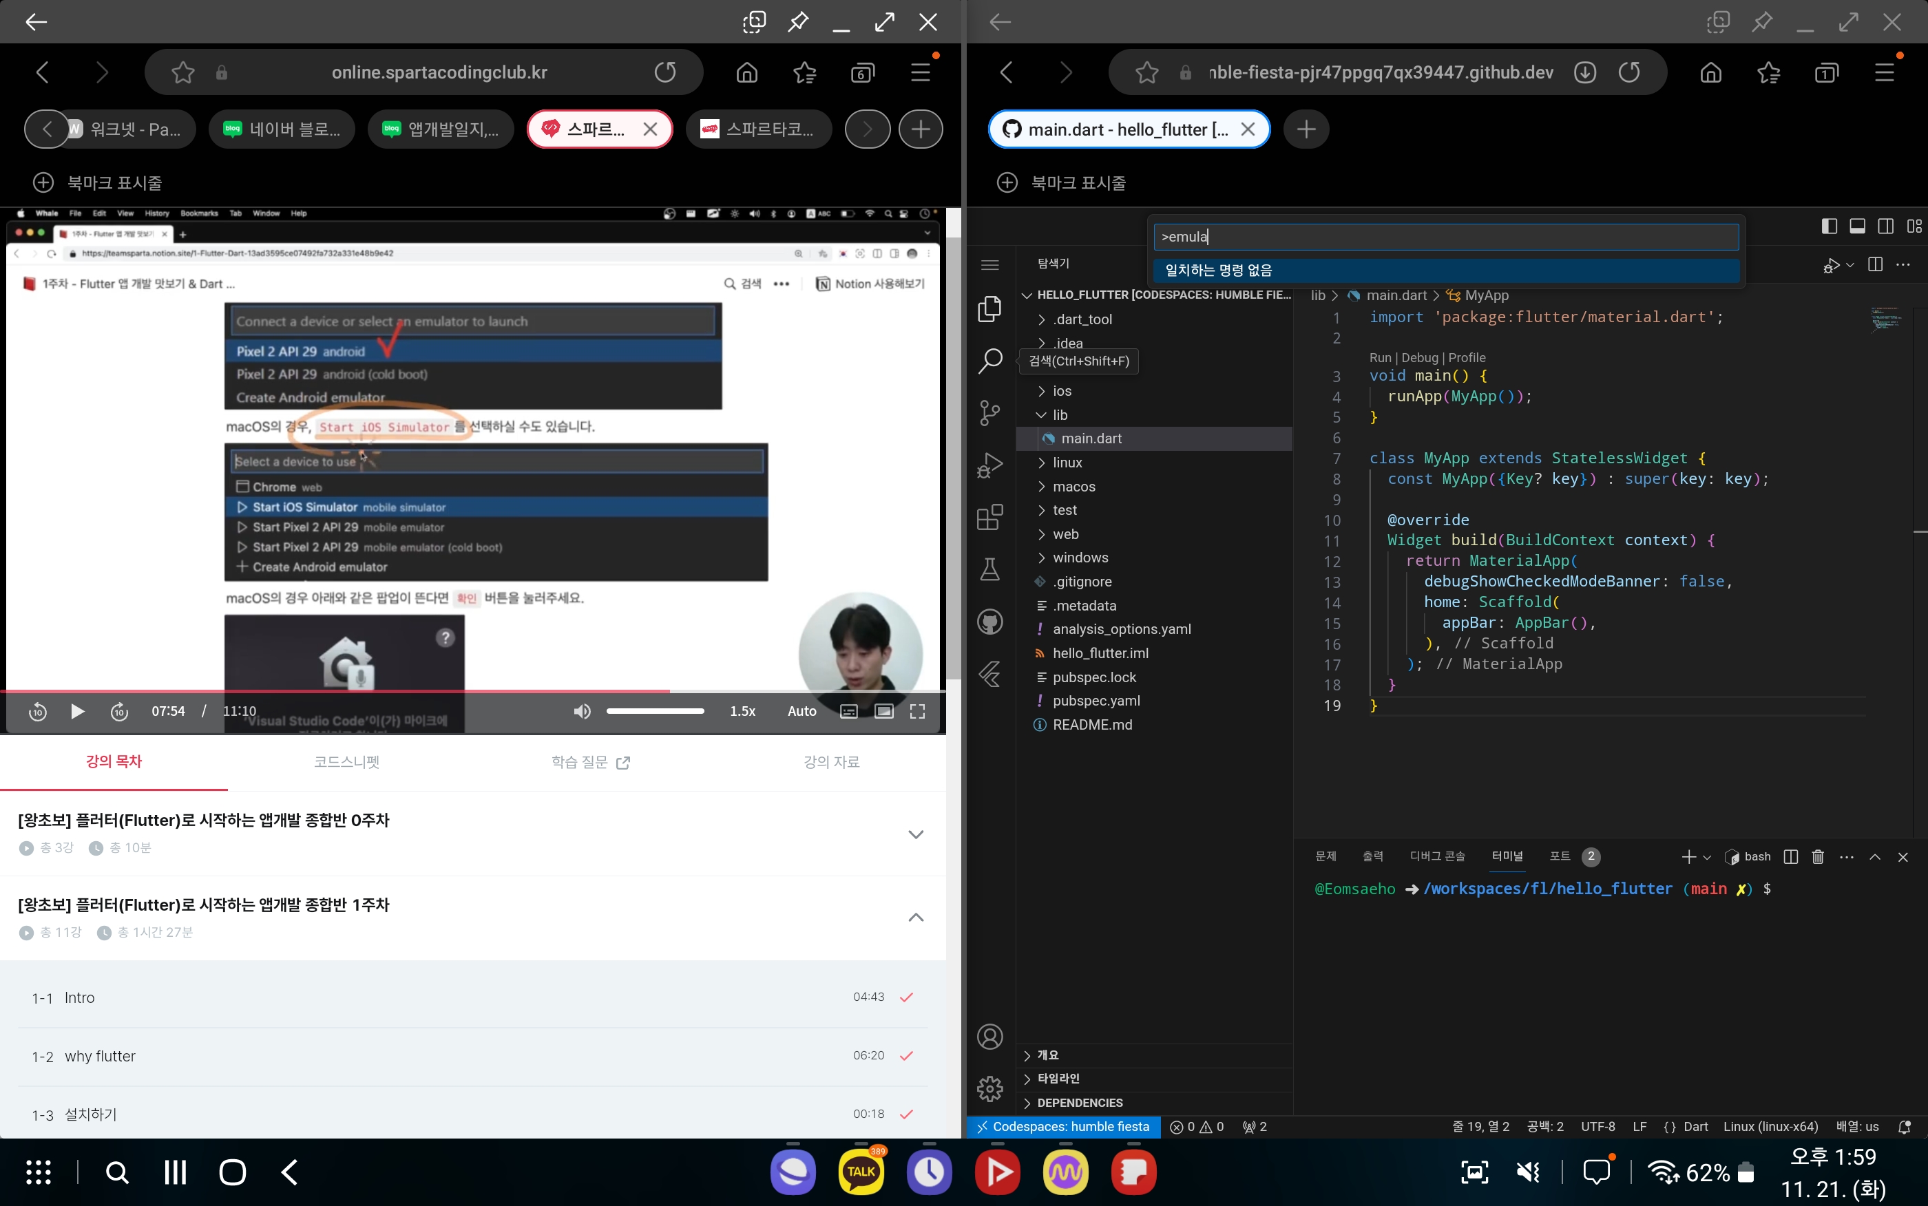
Task: Open Search in the VS Code activity bar
Action: 990,361
